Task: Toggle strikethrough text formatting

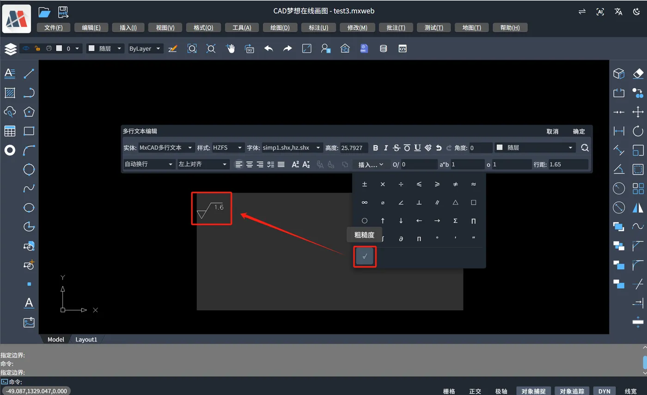Action: pyautogui.click(x=396, y=148)
